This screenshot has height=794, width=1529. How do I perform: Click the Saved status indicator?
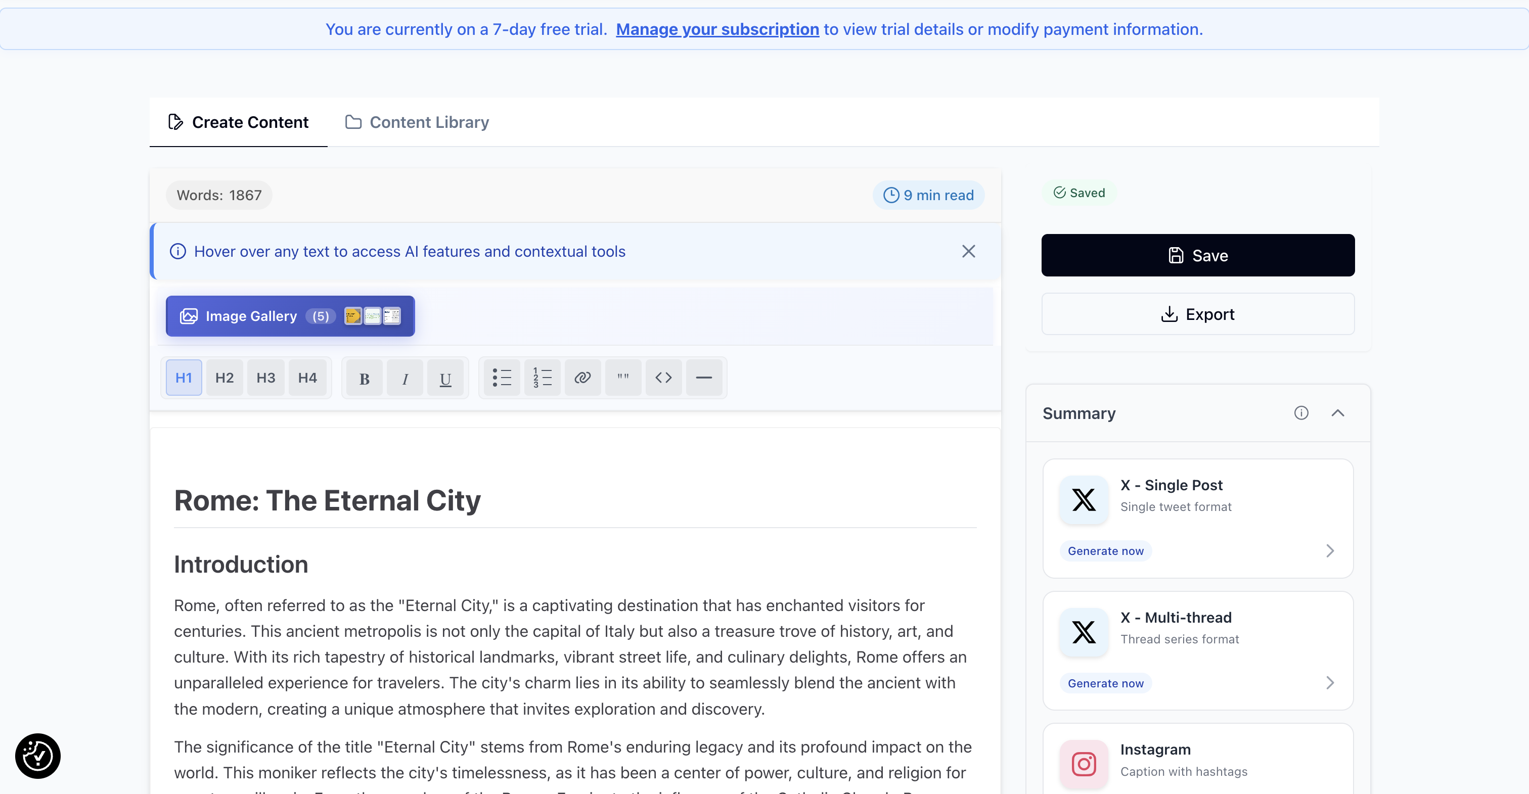(1079, 193)
